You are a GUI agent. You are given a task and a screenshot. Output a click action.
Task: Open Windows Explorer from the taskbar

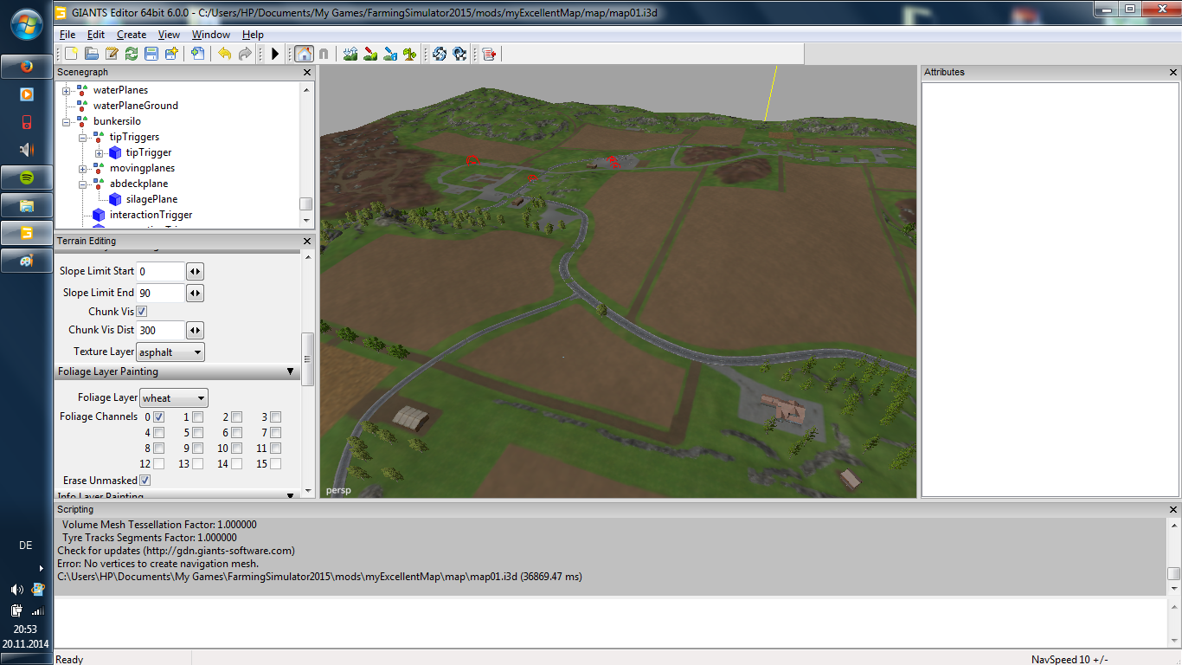(26, 205)
